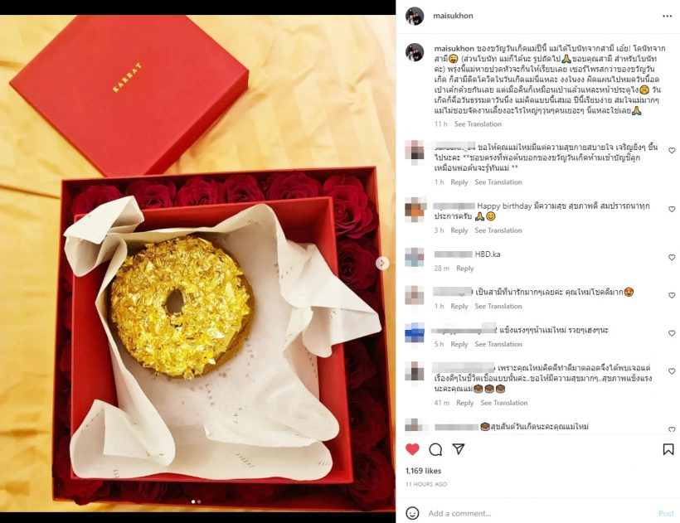Like the HBD.ka comment
The width and height of the screenshot is (680, 523).
[x=672, y=258]
